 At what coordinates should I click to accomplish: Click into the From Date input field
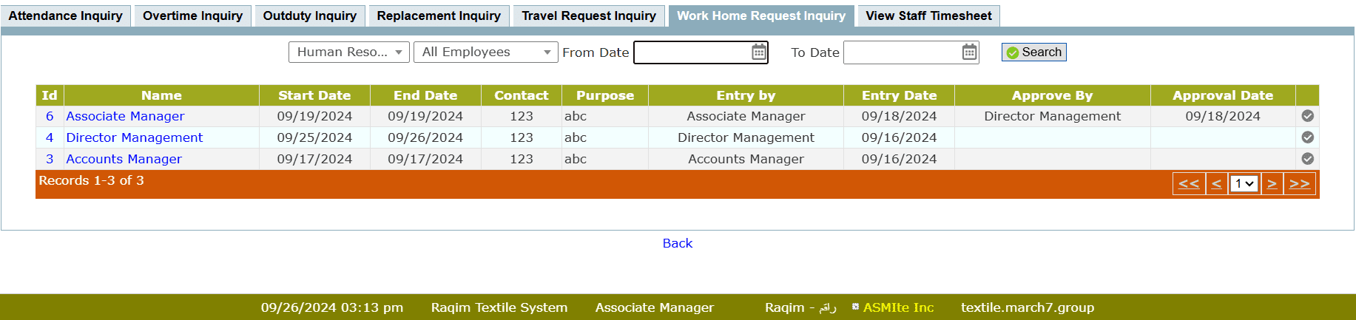coord(692,52)
